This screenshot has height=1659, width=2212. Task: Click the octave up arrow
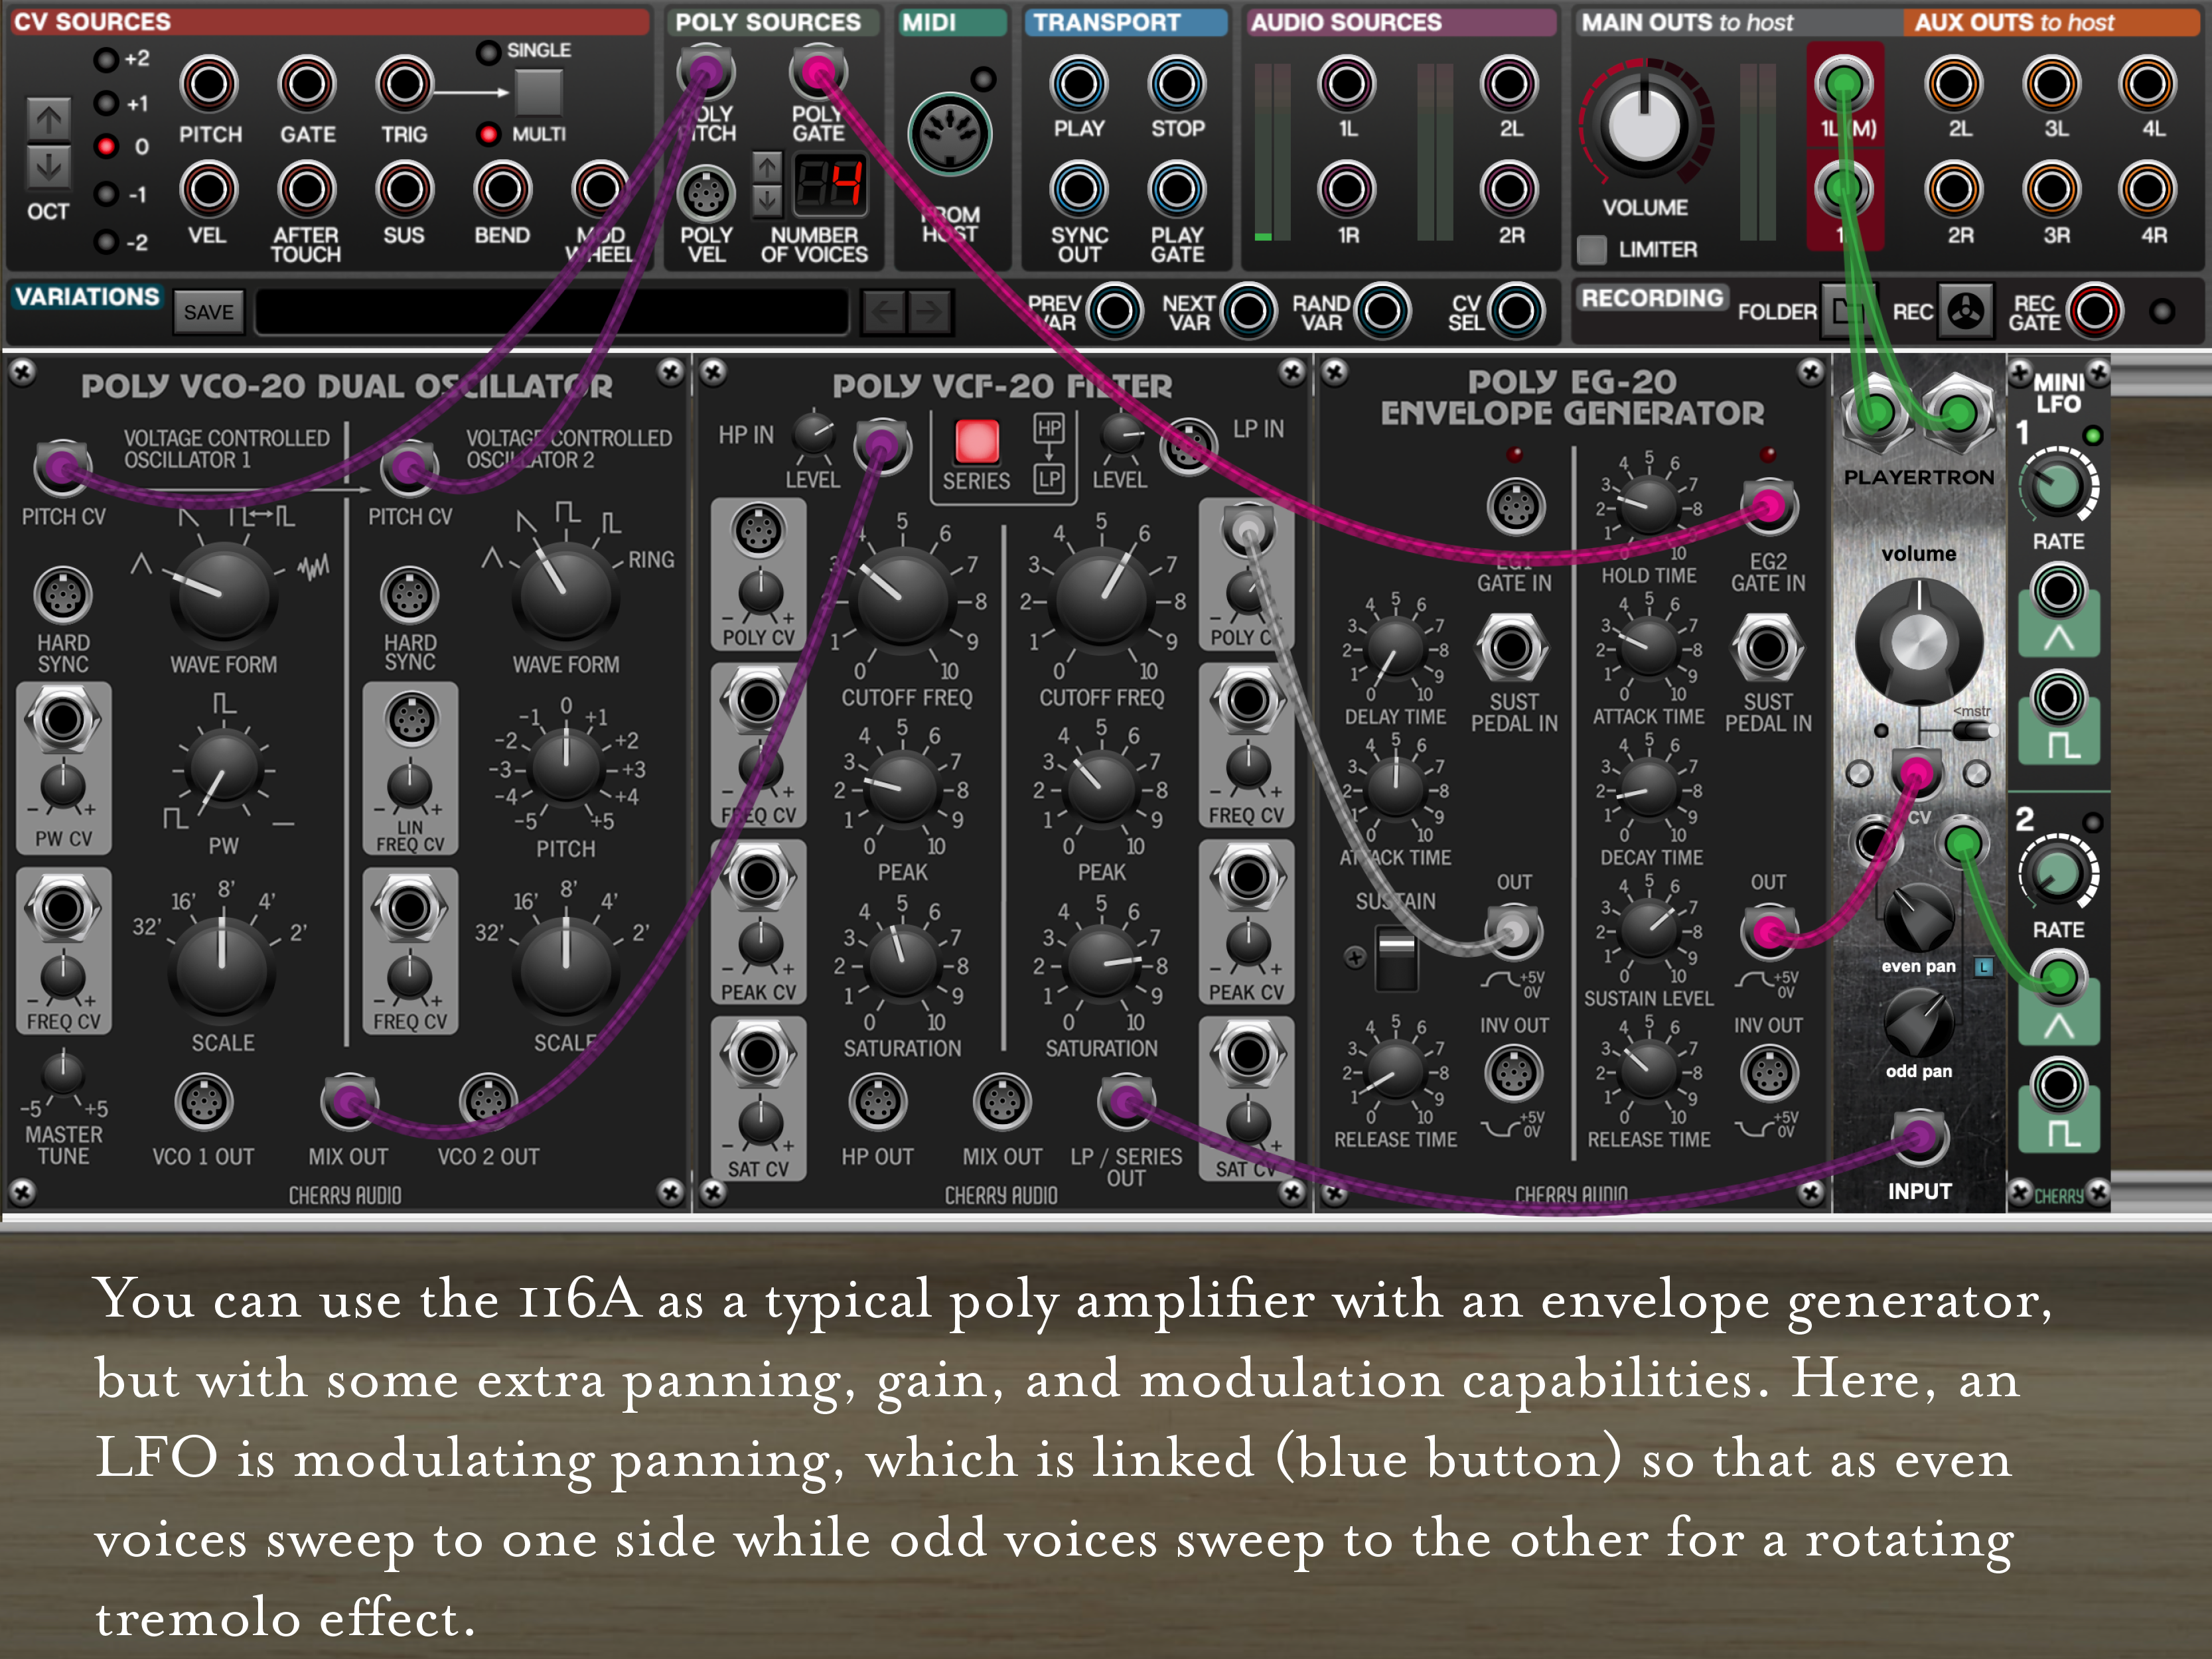(48, 120)
